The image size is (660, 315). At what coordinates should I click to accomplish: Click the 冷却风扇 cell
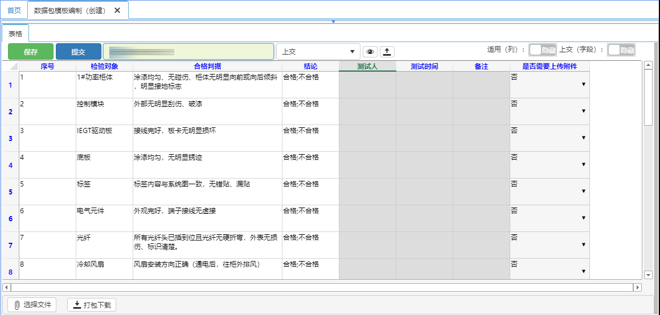[104, 269]
